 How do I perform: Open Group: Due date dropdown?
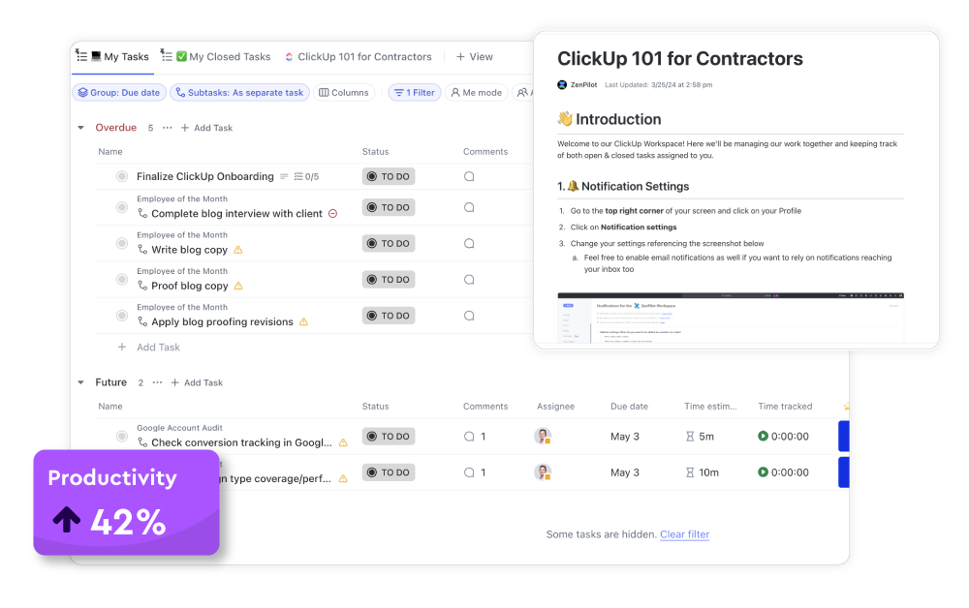[x=119, y=93]
